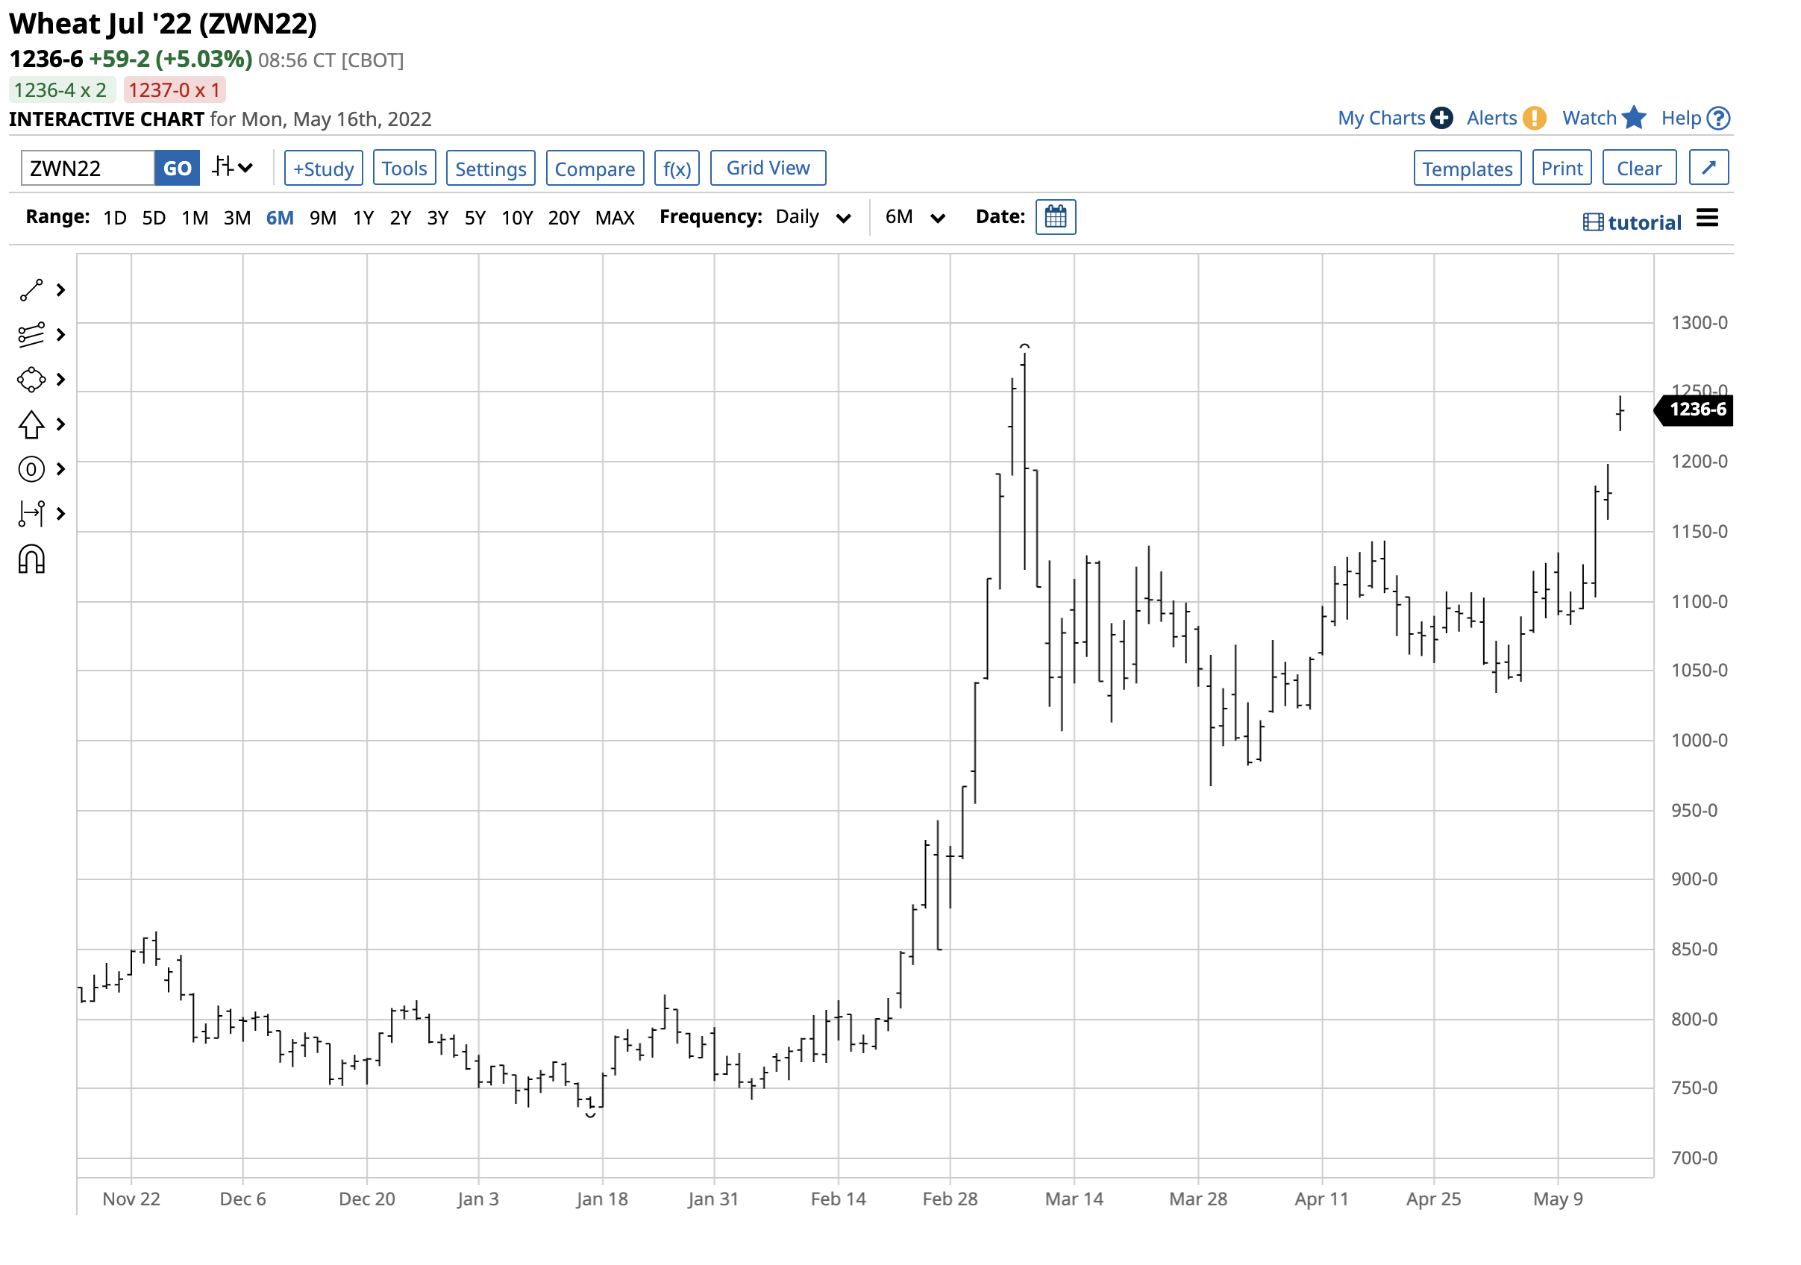Open the 6M period dropdown
1801x1265 pixels.
[x=915, y=217]
